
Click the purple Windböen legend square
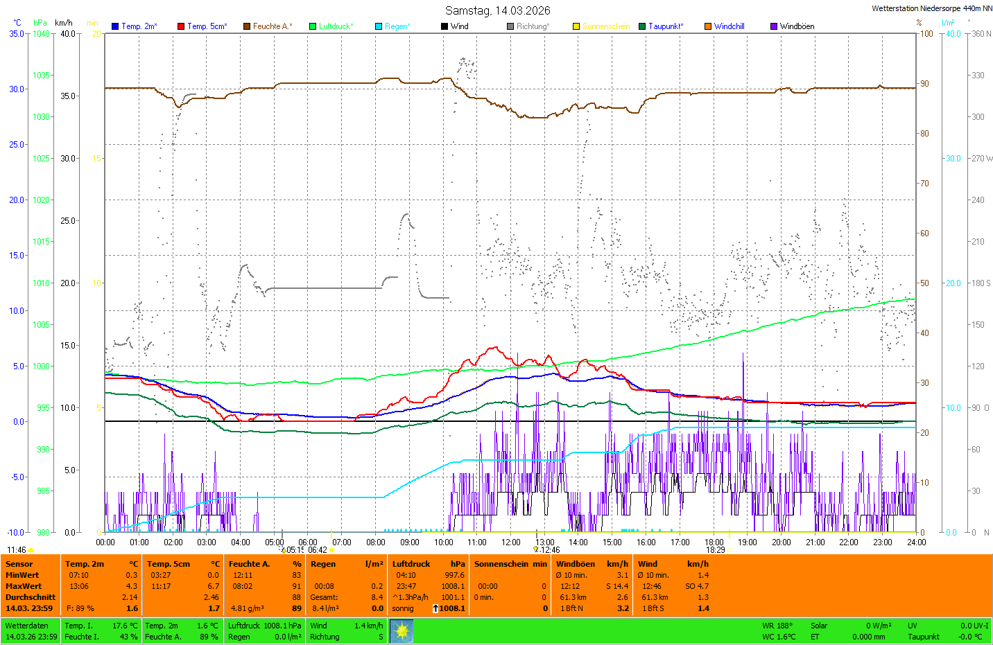[774, 26]
